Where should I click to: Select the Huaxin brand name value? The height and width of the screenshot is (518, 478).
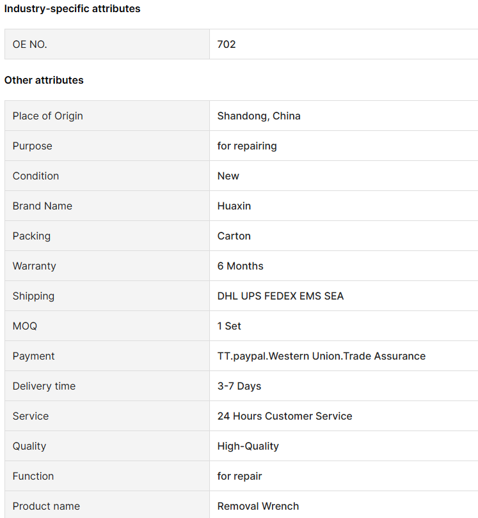click(x=234, y=206)
